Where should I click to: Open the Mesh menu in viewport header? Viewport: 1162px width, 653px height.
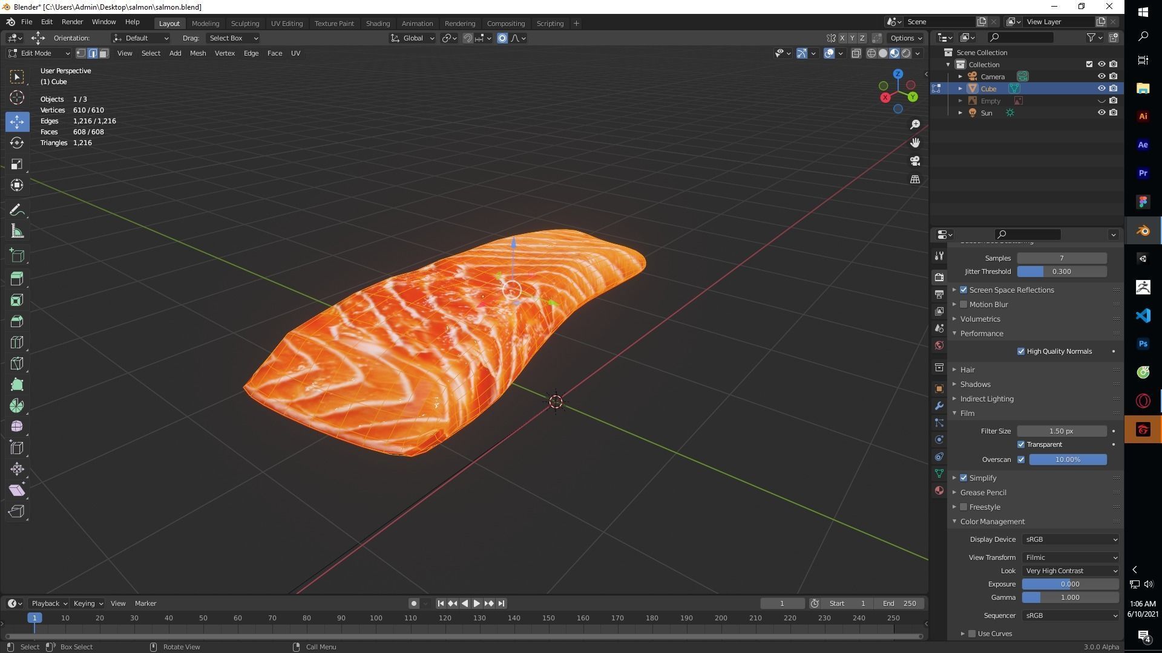[198, 53]
